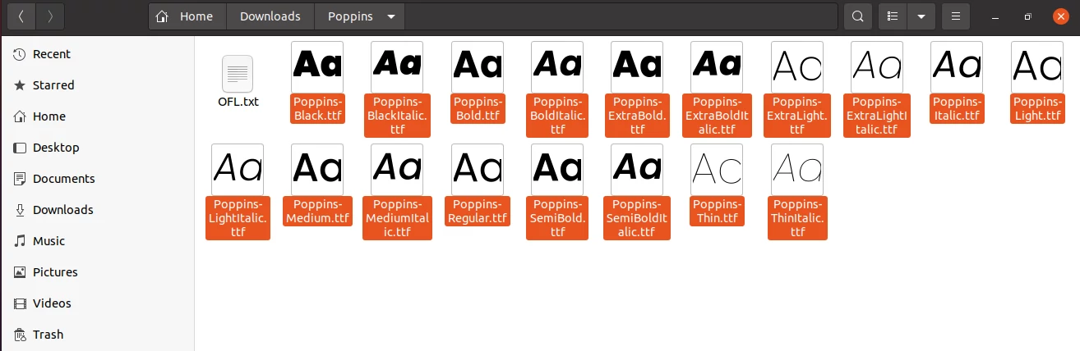Screen dimensions: 1080x351
Task: Click the OFL.txt file name label
Action: tap(238, 102)
